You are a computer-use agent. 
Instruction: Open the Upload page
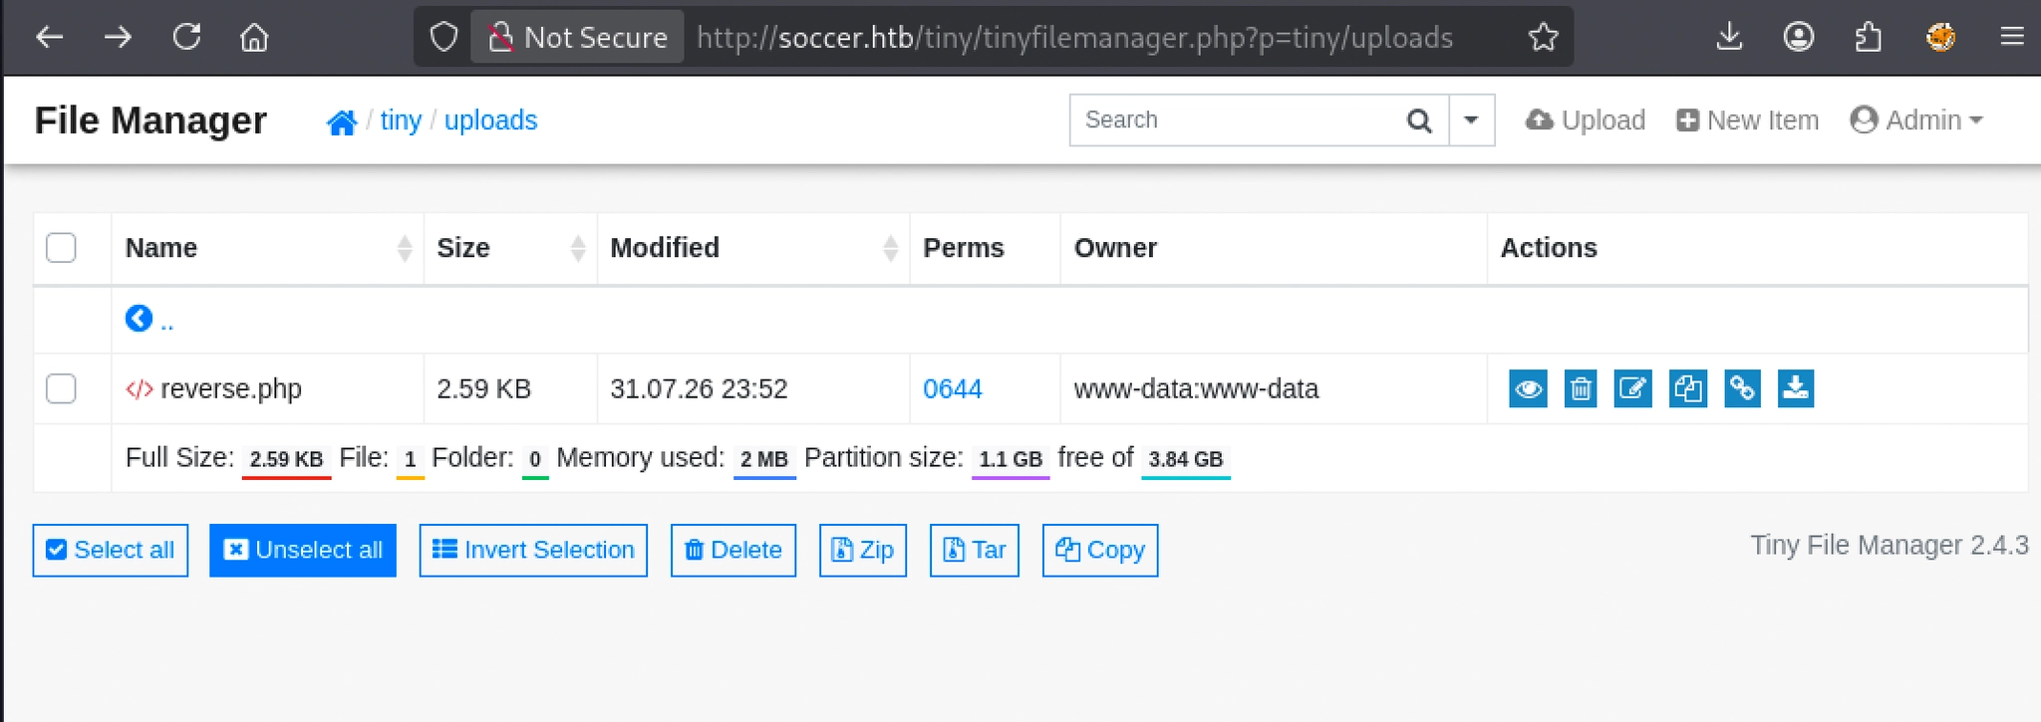click(x=1585, y=120)
